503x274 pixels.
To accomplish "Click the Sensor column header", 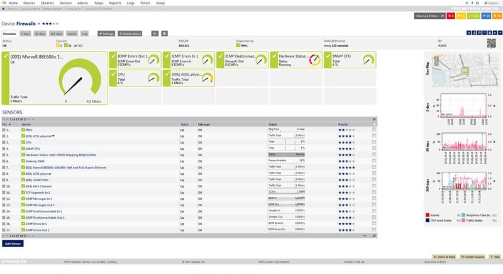I will pyautogui.click(x=26, y=124).
